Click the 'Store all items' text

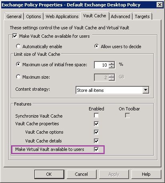pos(90,90)
